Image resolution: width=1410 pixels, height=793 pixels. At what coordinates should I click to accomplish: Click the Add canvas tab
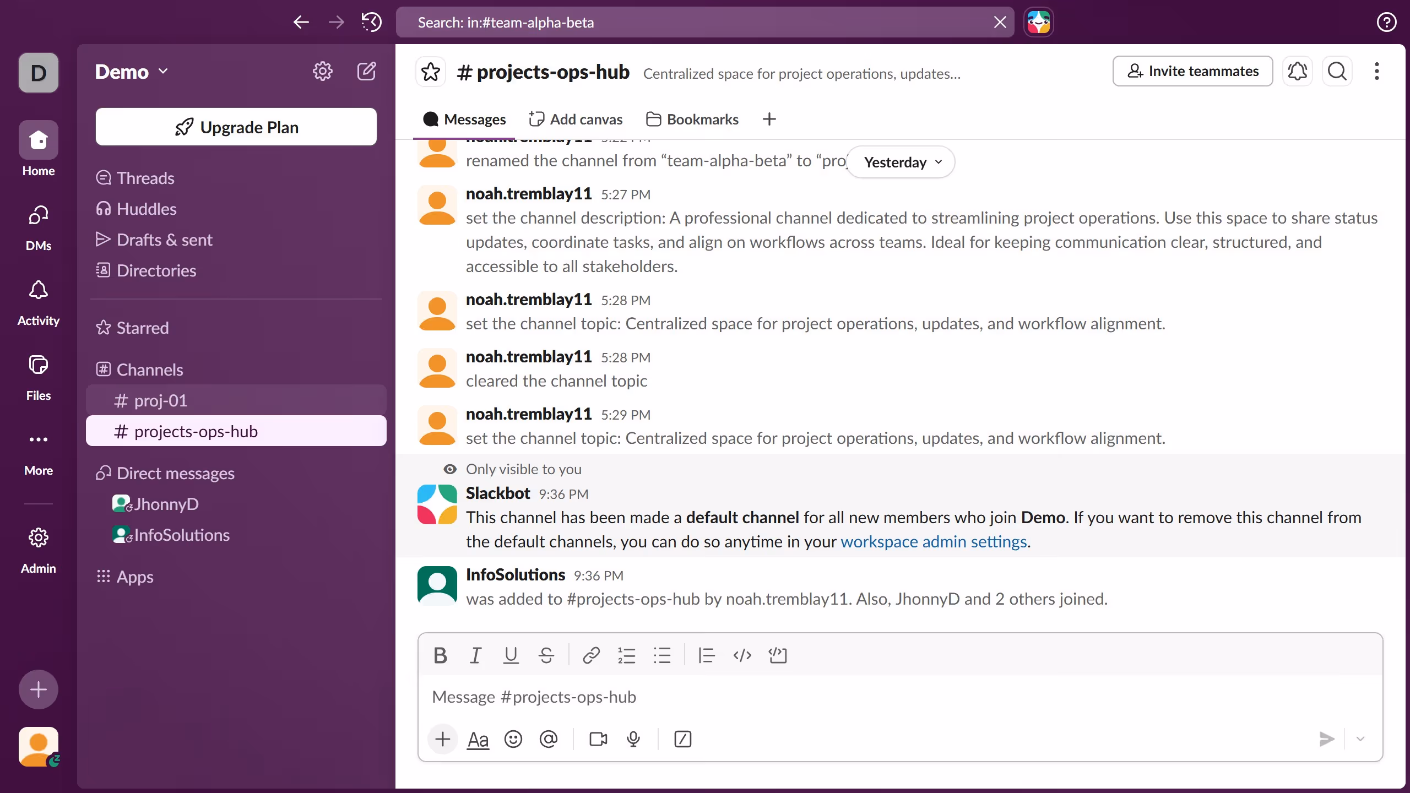pyautogui.click(x=576, y=119)
